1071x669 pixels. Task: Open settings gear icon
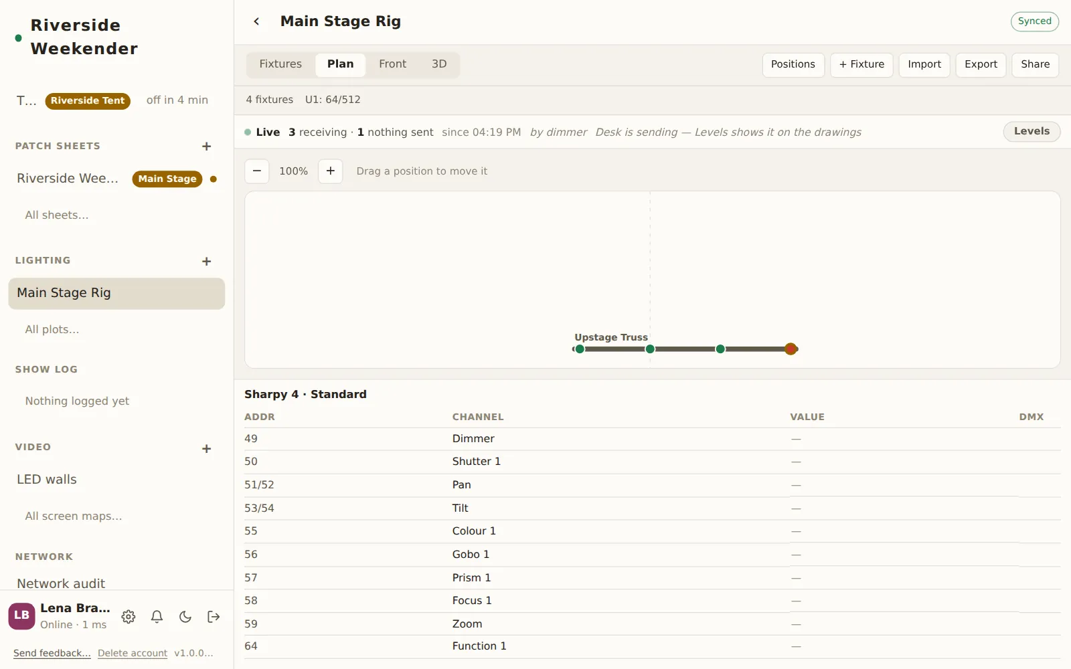point(129,617)
